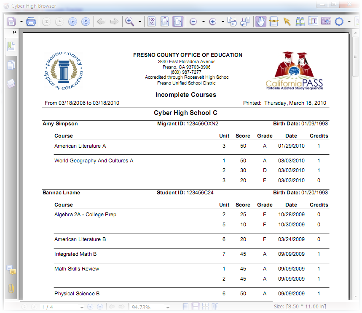Open the binoculars search tool
Screen dimensions: 362x313
coord(300,21)
